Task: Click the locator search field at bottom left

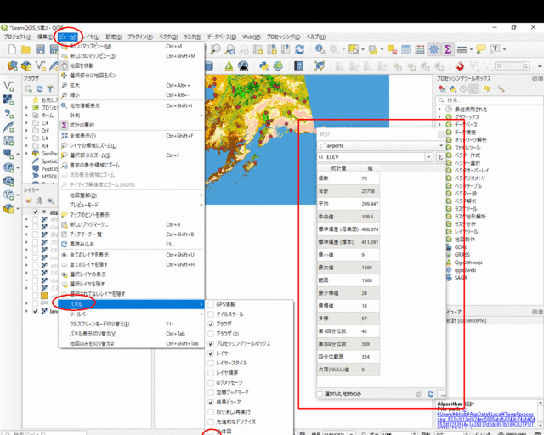Action: [x=45, y=433]
